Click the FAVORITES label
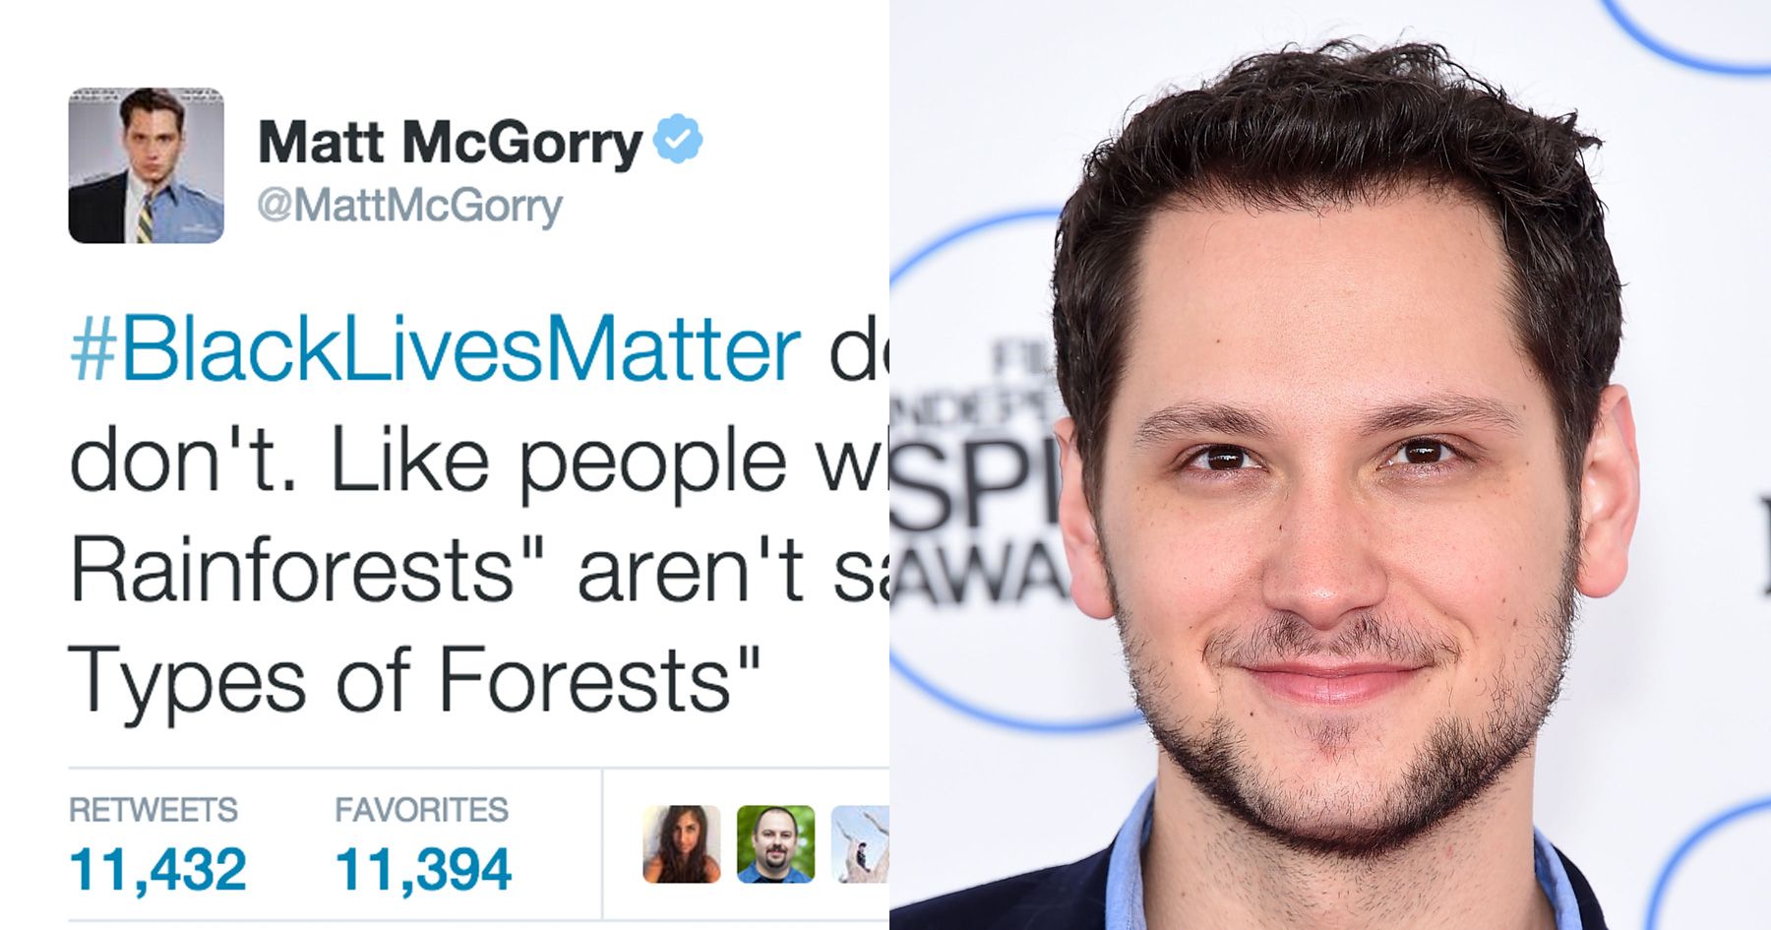The height and width of the screenshot is (930, 1771). 421,810
